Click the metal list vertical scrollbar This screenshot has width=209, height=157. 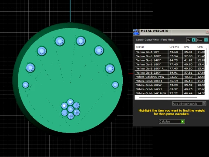(x=207, y=57)
